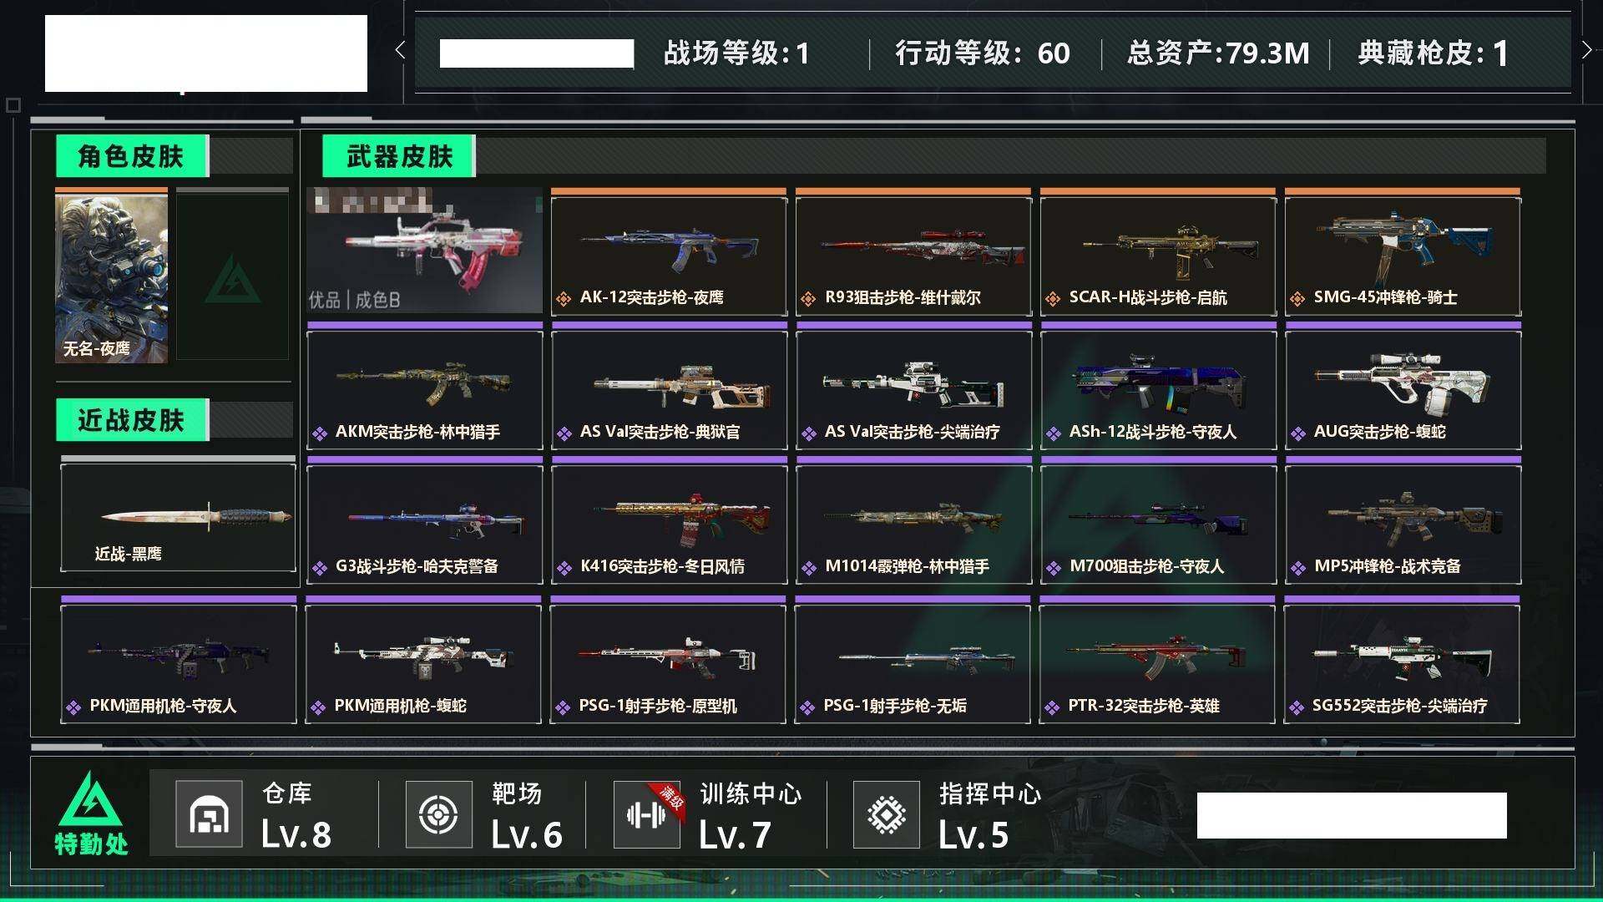This screenshot has width=1603, height=902.
Task: Open the 角色皮肤 section tab
Action: tap(132, 156)
